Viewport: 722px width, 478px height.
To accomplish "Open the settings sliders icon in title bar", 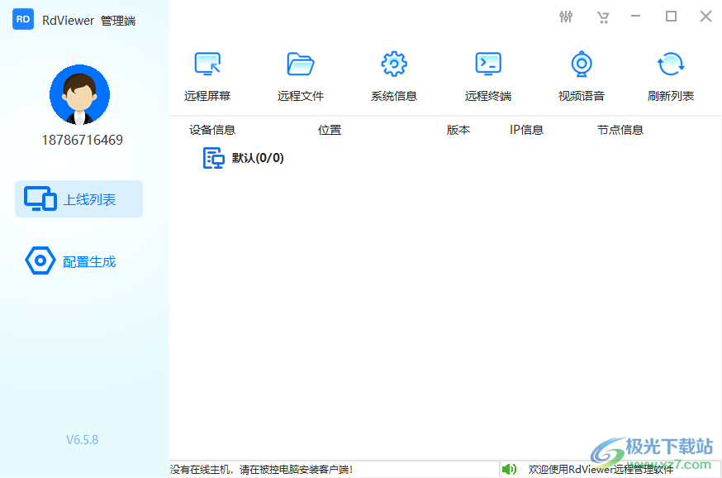I will [x=566, y=17].
